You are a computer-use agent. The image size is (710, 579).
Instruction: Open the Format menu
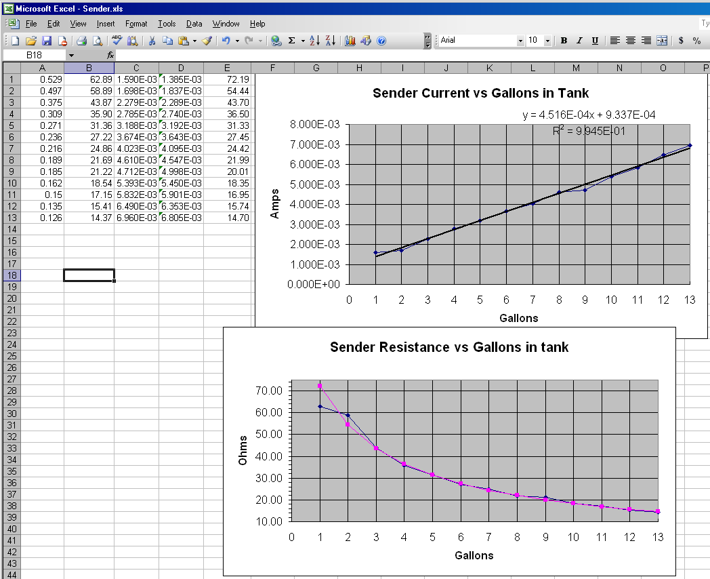136,24
